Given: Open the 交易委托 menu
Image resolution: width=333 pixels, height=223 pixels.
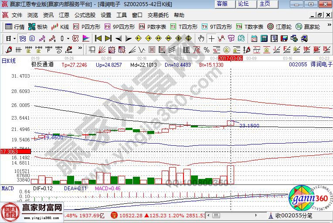Looking at the screenshot, I should 158,15.
